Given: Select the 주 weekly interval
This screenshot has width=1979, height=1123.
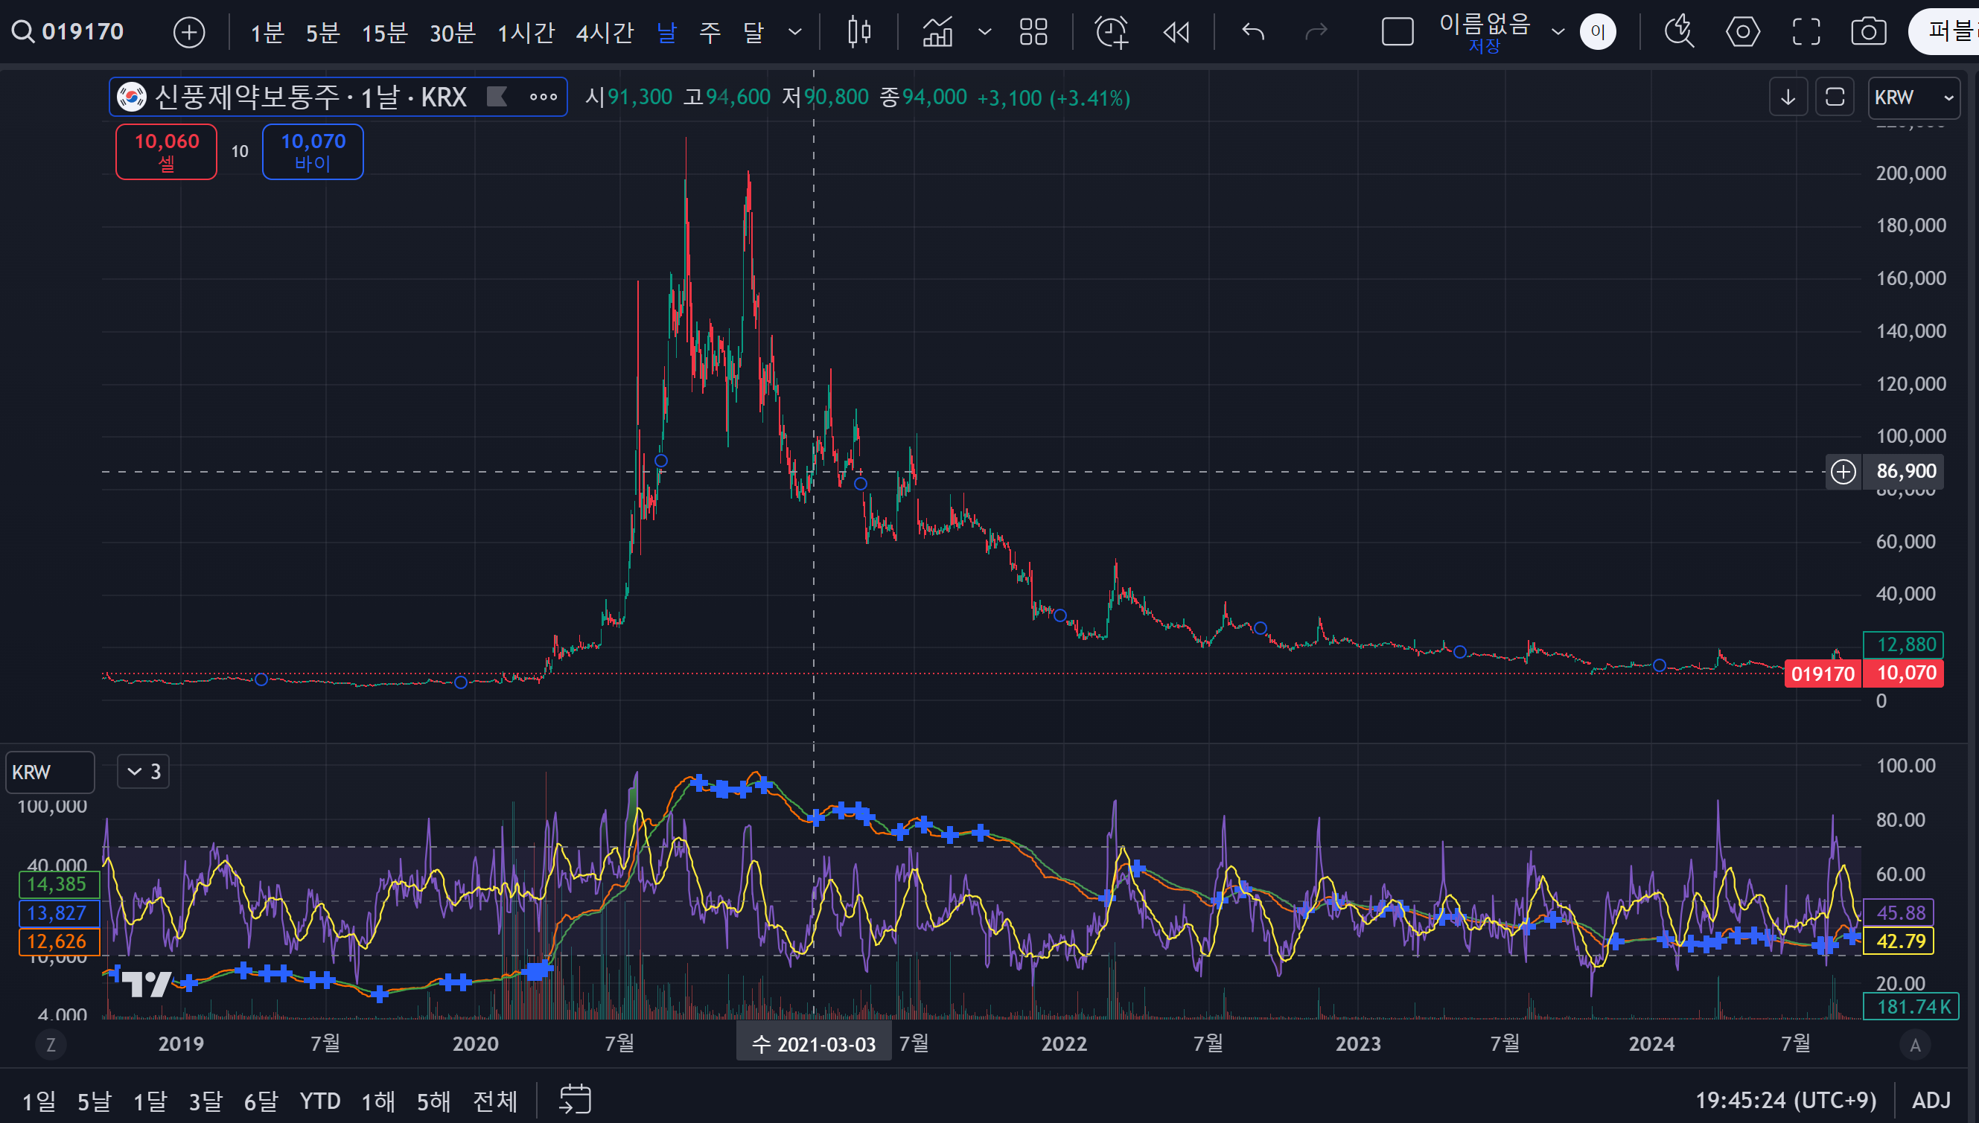Looking at the screenshot, I should [x=710, y=33].
